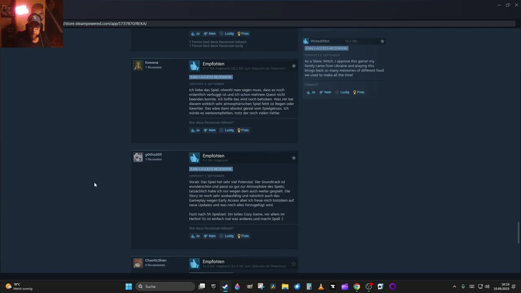
Task: Click Ja under WickedWitch's review
Action: [x=311, y=92]
